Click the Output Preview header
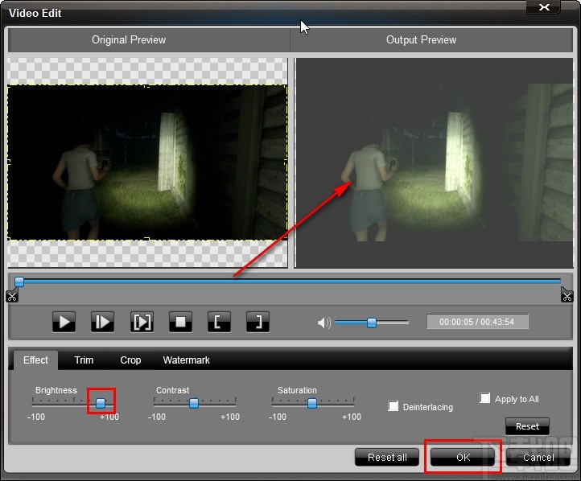 coord(422,40)
